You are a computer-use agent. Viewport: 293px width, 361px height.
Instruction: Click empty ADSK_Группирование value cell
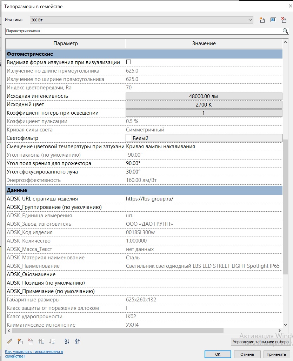click(x=204, y=207)
